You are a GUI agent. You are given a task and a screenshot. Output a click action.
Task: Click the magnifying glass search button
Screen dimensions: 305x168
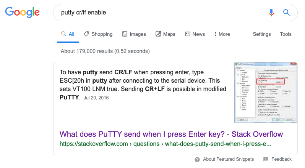click(286, 13)
